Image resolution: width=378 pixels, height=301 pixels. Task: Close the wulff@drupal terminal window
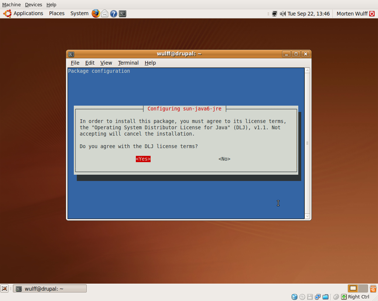(306, 54)
